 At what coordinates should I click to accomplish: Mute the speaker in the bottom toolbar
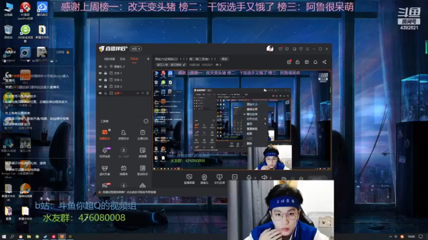[264, 178]
